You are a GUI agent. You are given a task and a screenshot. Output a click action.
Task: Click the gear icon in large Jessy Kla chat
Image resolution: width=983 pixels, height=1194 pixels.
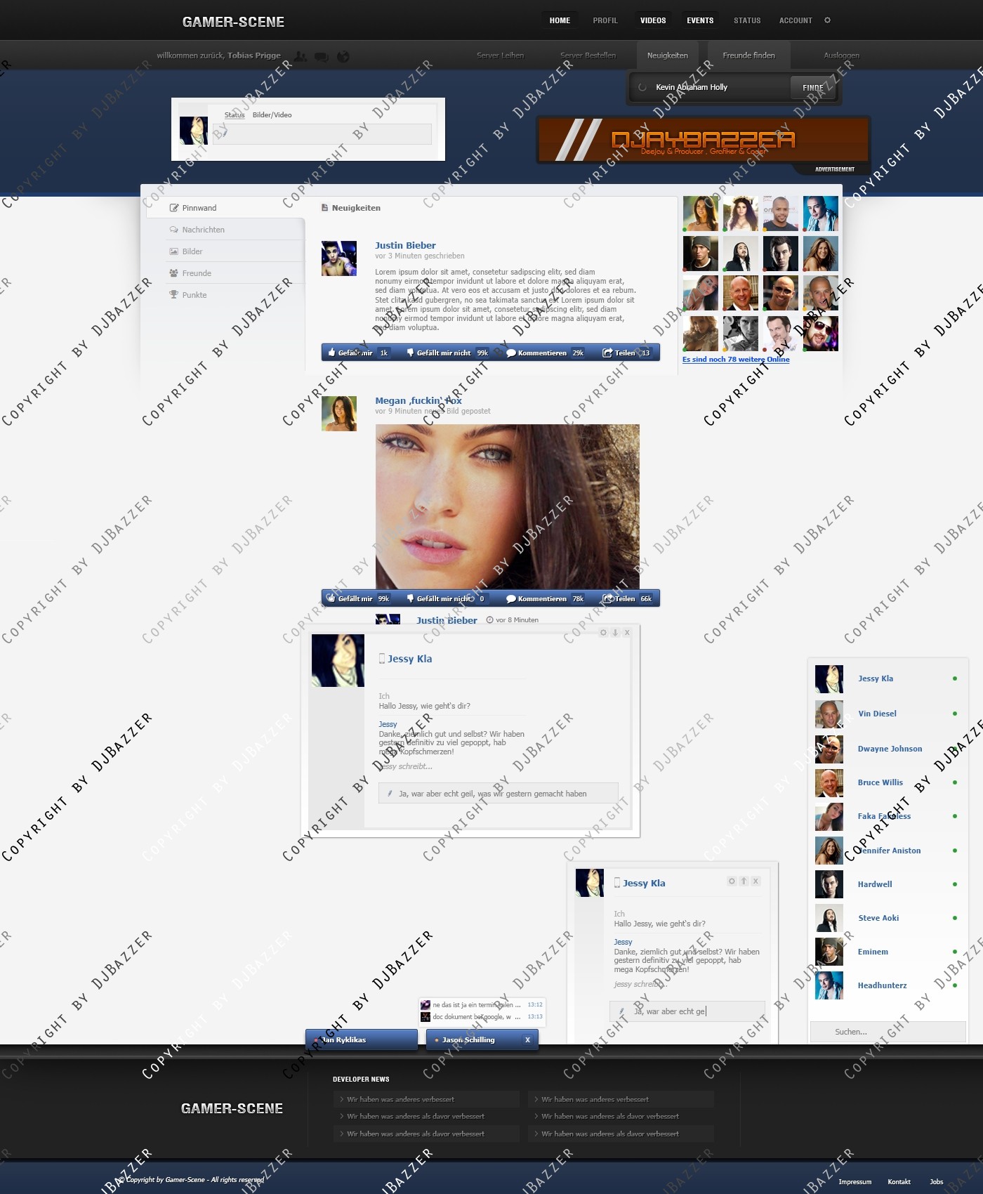coord(602,633)
